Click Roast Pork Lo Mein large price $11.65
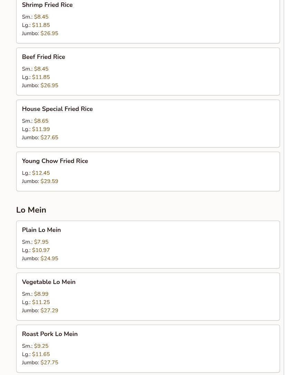 pos(41,354)
